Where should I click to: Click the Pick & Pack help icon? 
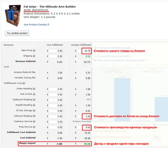tap(34, 94)
